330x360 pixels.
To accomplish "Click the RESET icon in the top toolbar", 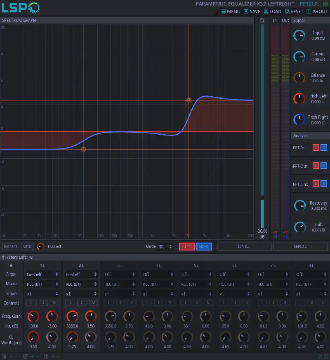I will coord(288,12).
